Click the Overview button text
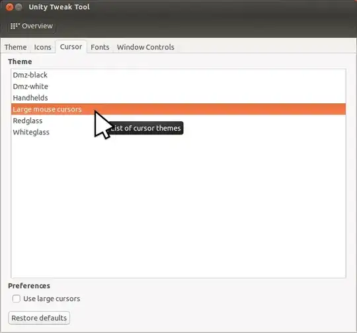Viewport: 357px width, 333px height. click(x=37, y=26)
